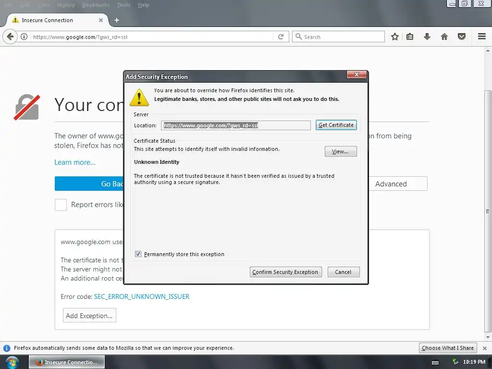
Task: Open a new tab with the plus button
Action: (117, 20)
